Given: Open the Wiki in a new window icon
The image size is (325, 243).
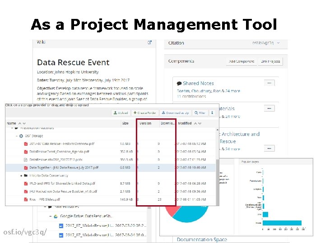Looking at the screenshot, I should coord(150,43).
